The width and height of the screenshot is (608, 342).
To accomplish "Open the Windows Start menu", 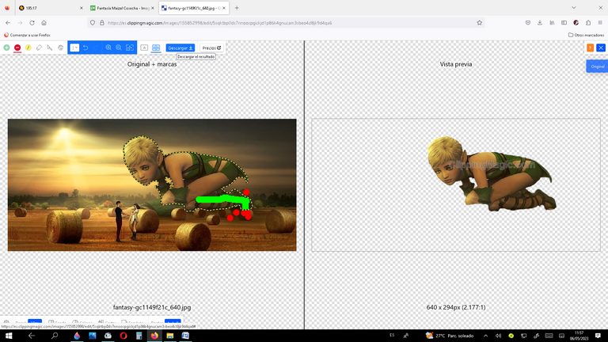I will click(x=8, y=336).
